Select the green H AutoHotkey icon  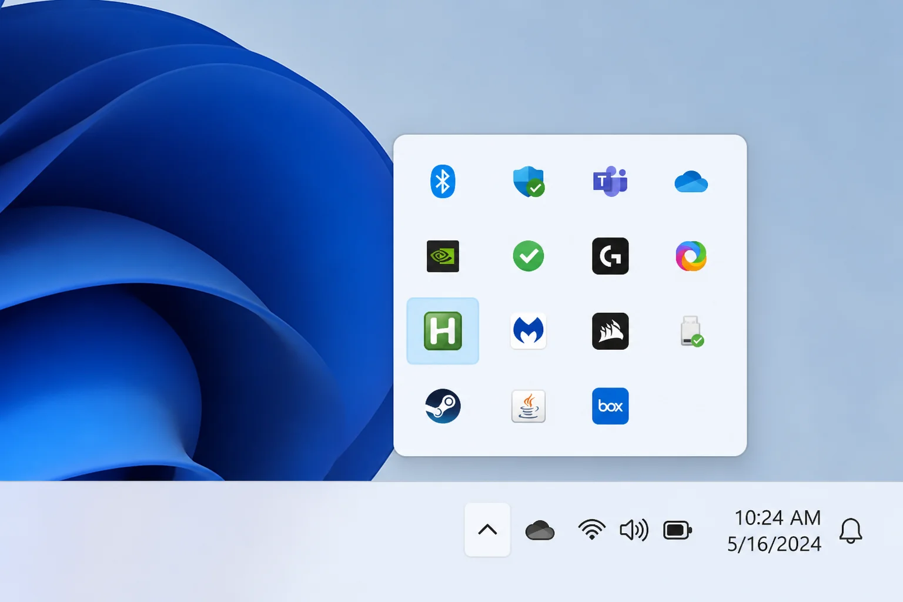tap(443, 331)
